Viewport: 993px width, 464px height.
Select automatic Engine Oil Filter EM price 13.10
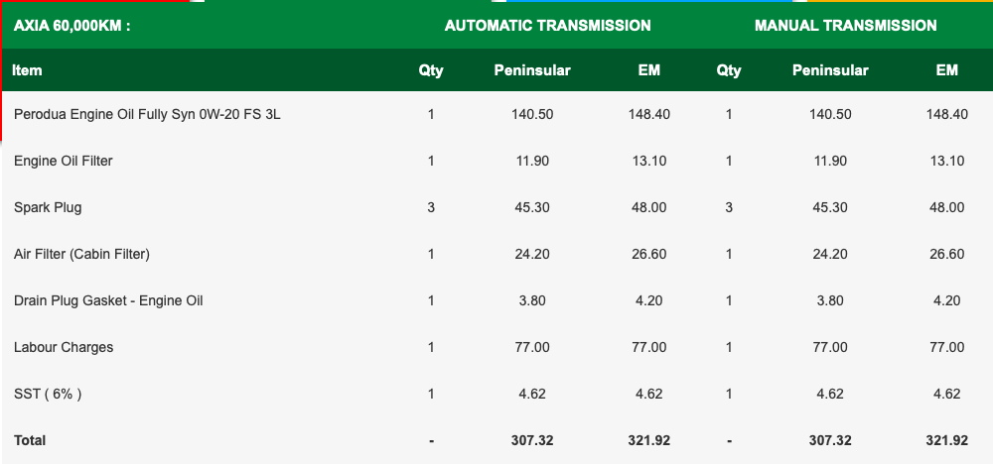click(649, 161)
